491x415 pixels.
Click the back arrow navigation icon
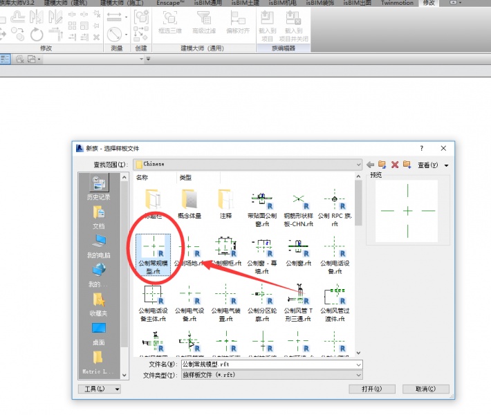(x=370, y=165)
